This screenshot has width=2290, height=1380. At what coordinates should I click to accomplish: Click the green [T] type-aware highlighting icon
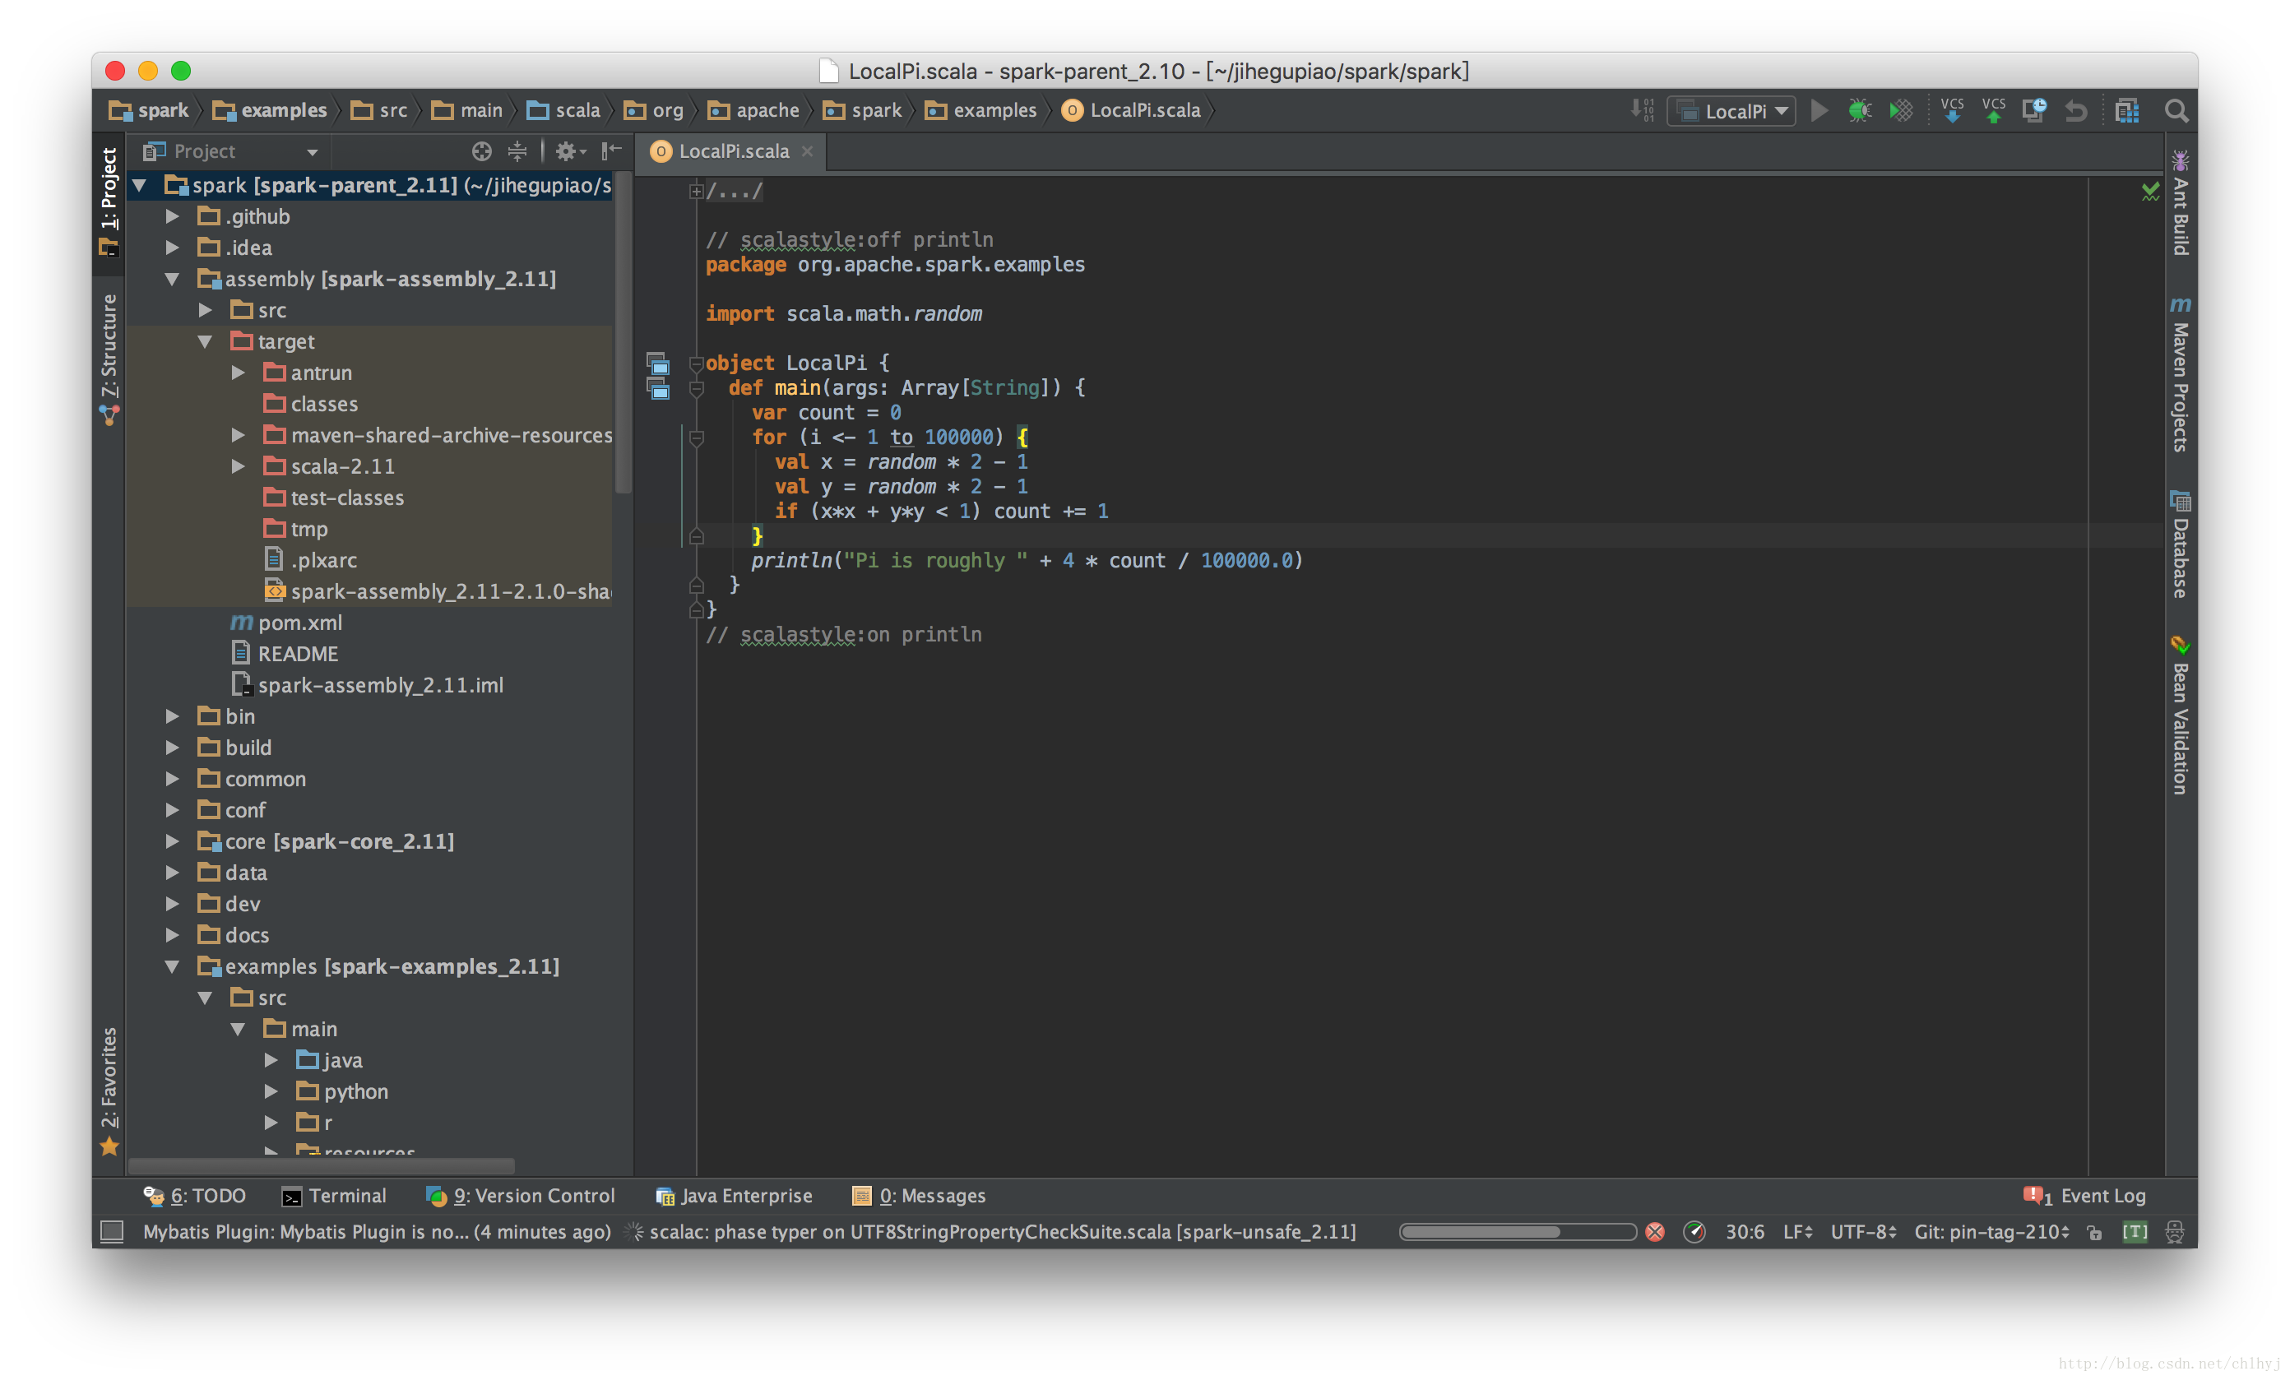(2135, 1232)
